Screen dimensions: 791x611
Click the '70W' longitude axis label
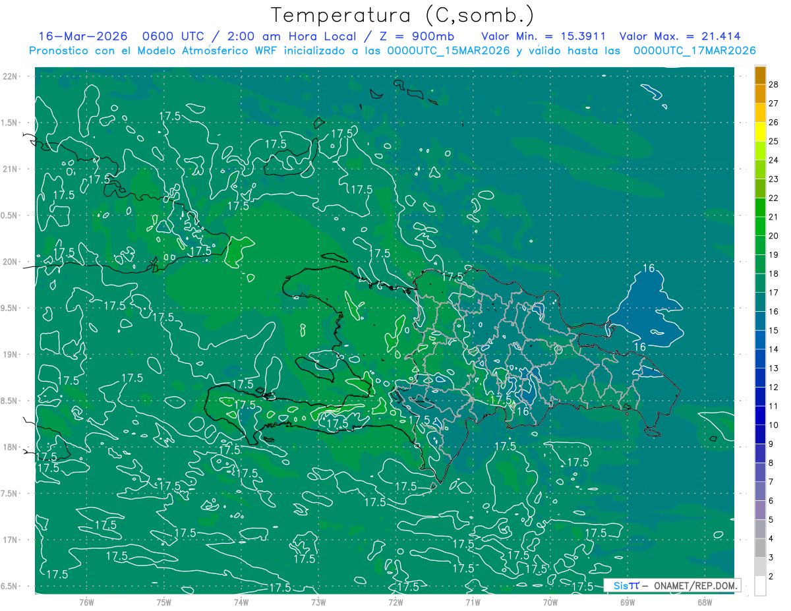[550, 602]
